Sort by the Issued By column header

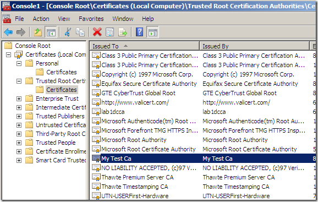(x=254, y=46)
